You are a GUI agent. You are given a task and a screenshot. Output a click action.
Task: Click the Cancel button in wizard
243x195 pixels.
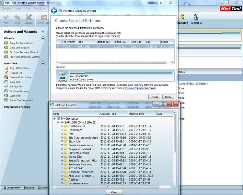(x=168, y=97)
